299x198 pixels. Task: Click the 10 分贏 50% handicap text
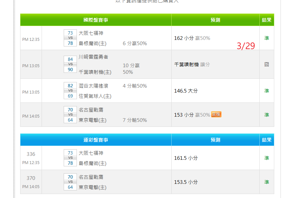pos(131,69)
